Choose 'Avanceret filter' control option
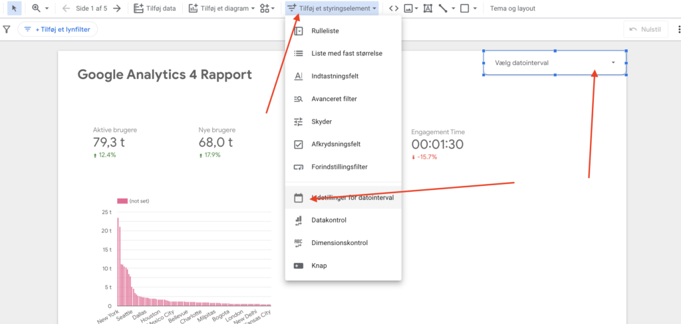681x324 pixels. [x=343, y=99]
